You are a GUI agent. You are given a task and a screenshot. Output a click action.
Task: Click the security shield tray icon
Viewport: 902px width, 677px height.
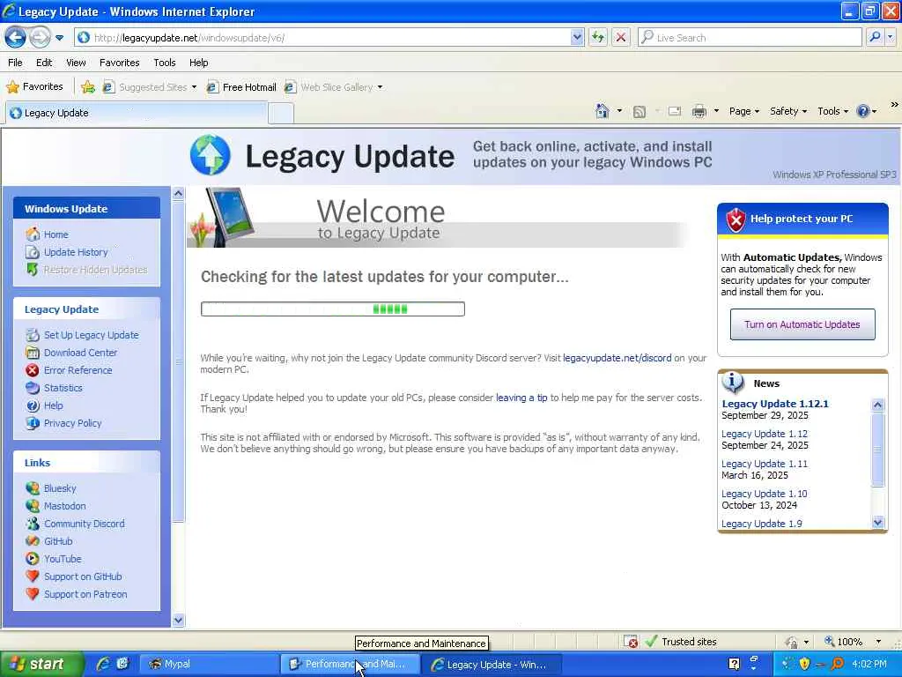tap(804, 665)
